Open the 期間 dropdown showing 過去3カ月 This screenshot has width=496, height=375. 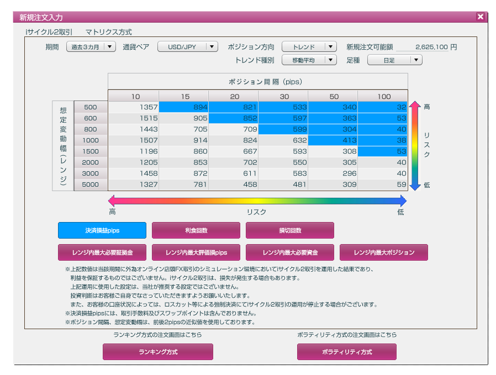tap(91, 47)
